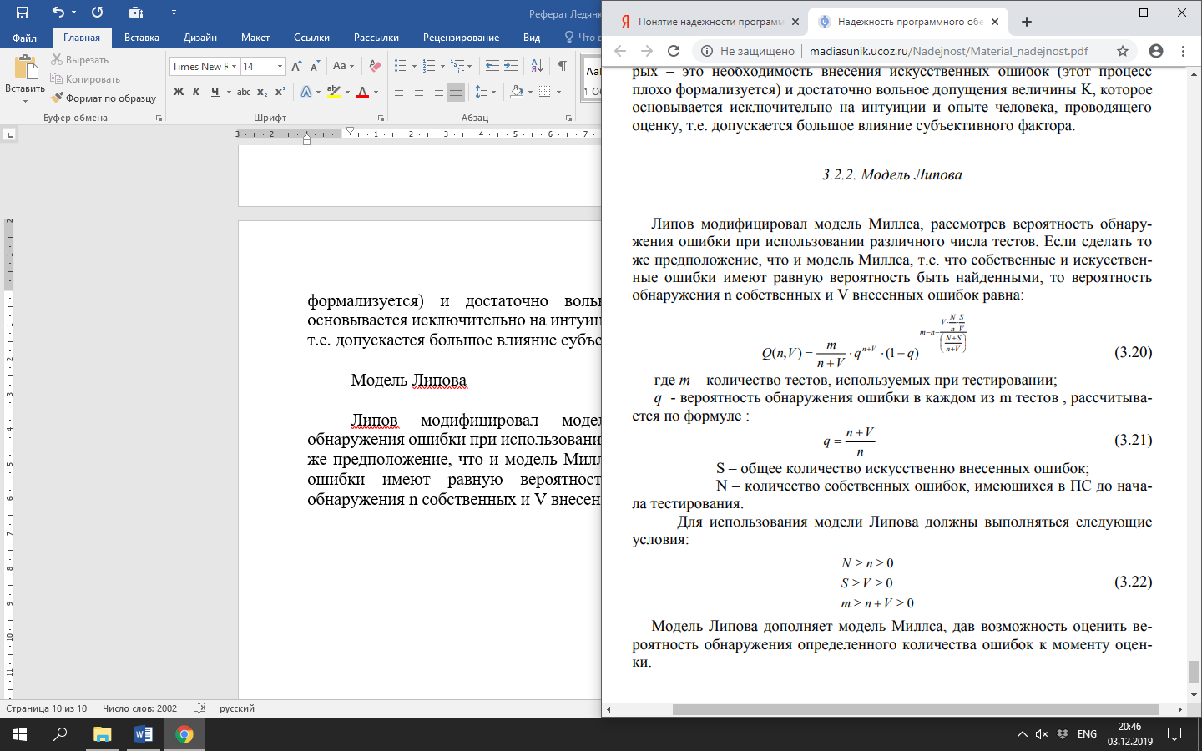The width and height of the screenshot is (1202, 751).
Task: Toggle strikethrough abc formatting
Action: click(244, 92)
